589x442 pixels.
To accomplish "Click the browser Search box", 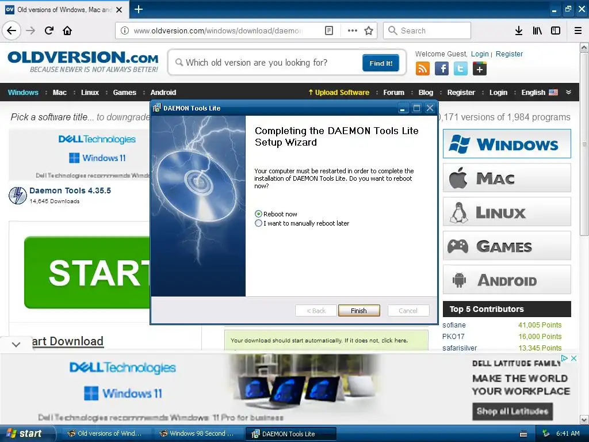I will (x=427, y=31).
